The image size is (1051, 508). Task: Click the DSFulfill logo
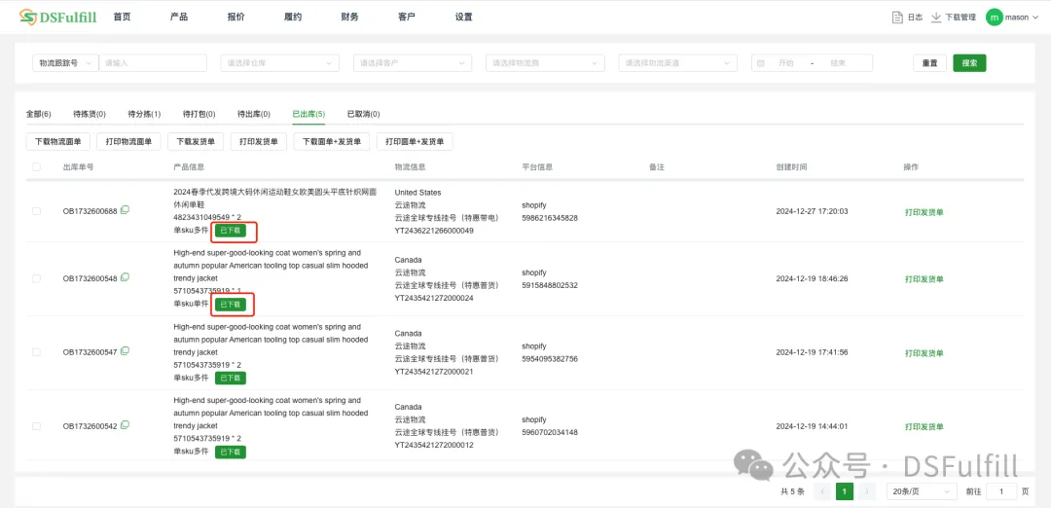pos(57,17)
